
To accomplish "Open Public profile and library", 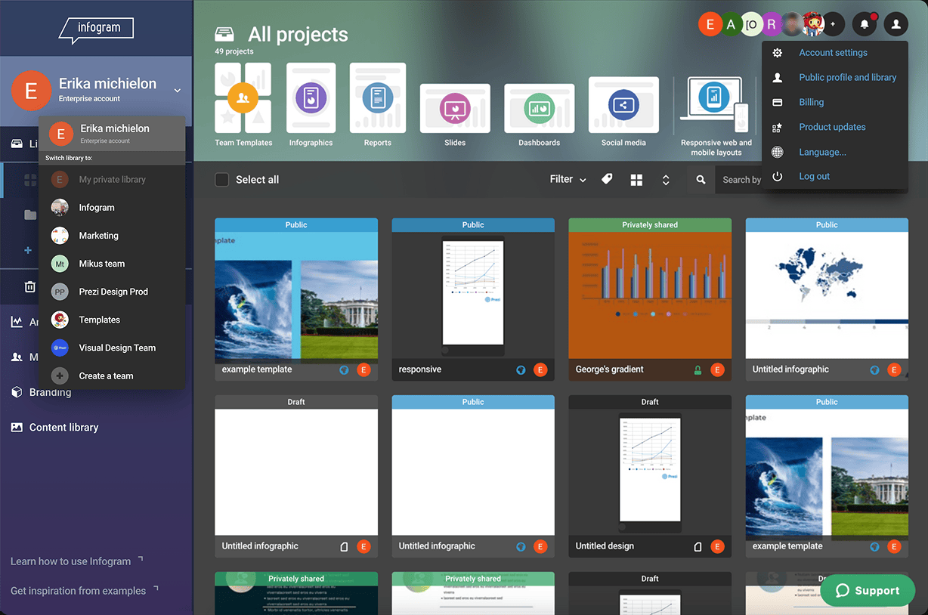I will (847, 77).
